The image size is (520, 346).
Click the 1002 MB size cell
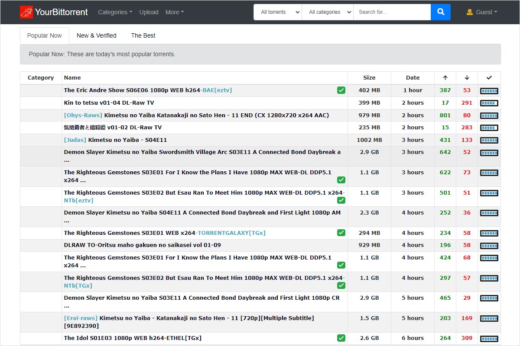369,140
